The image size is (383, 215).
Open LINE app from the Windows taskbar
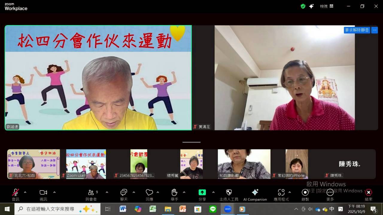(x=213, y=209)
